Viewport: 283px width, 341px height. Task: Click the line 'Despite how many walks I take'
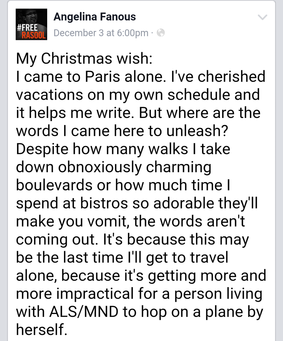(123, 149)
